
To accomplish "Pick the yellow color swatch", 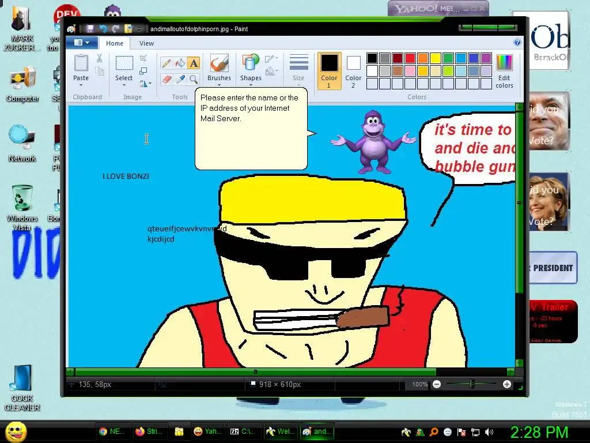I will pos(436,58).
